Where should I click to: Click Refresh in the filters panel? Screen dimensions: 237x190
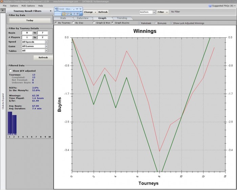tap(43, 58)
